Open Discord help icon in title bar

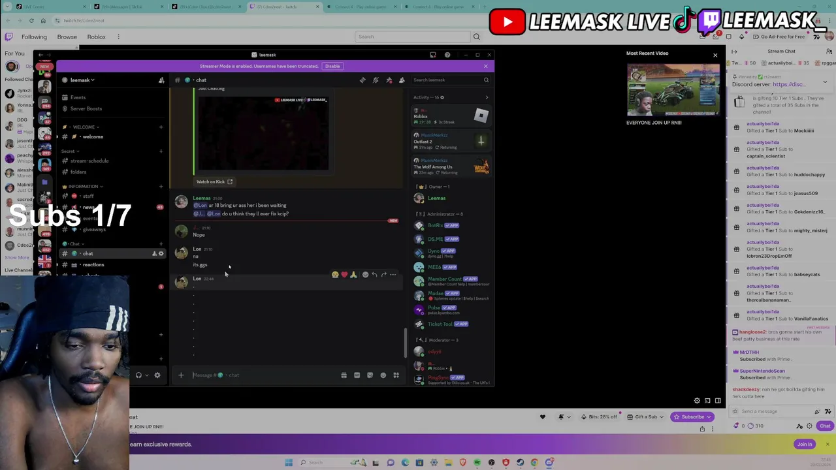click(447, 55)
